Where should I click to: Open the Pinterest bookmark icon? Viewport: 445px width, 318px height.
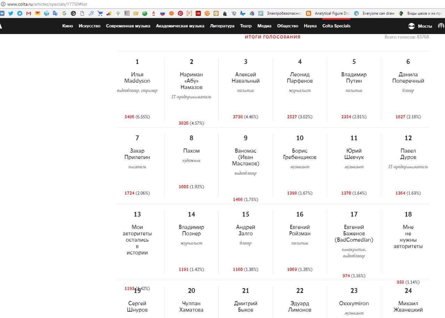click(180, 14)
